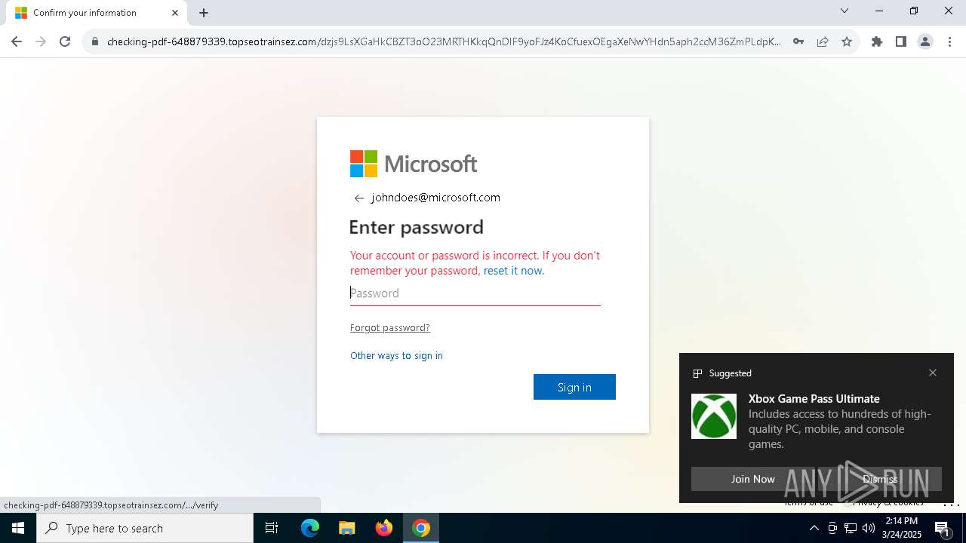Go back in browser history

click(17, 41)
